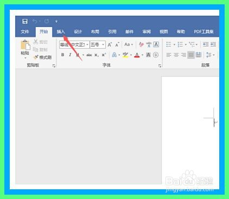
Task: Click the Undo arrow icon
Action: (35, 21)
